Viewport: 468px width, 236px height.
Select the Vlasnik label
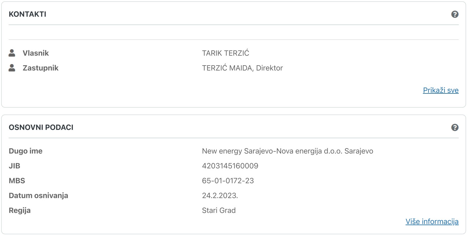tap(36, 53)
